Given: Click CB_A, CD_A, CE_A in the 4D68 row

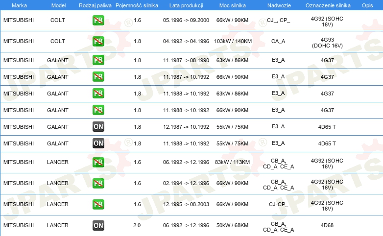Looking at the screenshot, I should pos(279,227).
